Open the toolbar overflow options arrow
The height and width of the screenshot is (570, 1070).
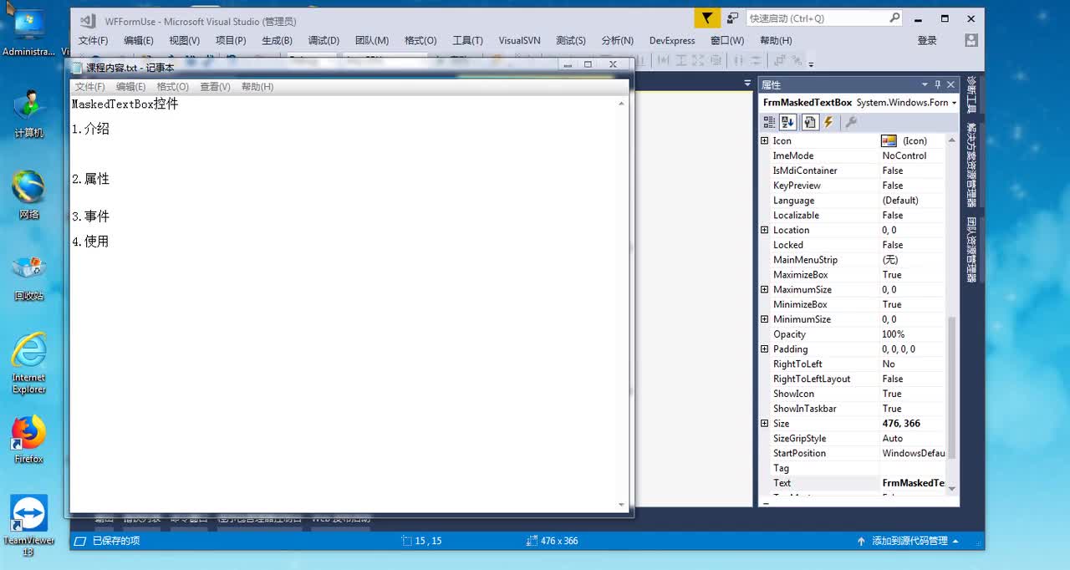point(811,64)
